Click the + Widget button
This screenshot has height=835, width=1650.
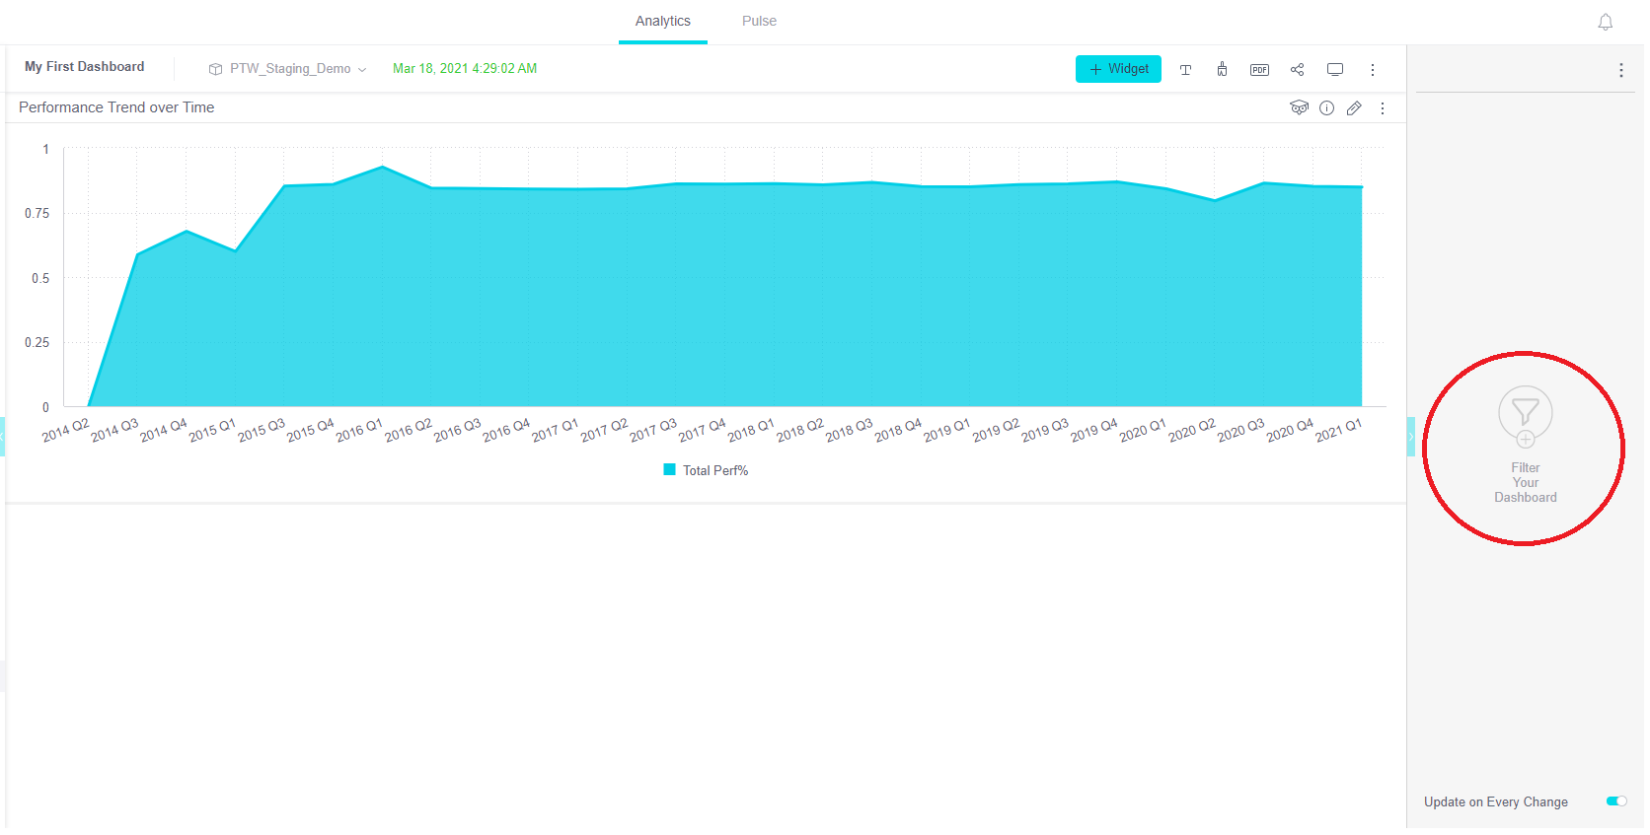[1118, 69]
